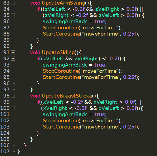Screen dimensions: 157x156
Task: Click the 0.25f value on line 88
Action: [x=130, y=34]
